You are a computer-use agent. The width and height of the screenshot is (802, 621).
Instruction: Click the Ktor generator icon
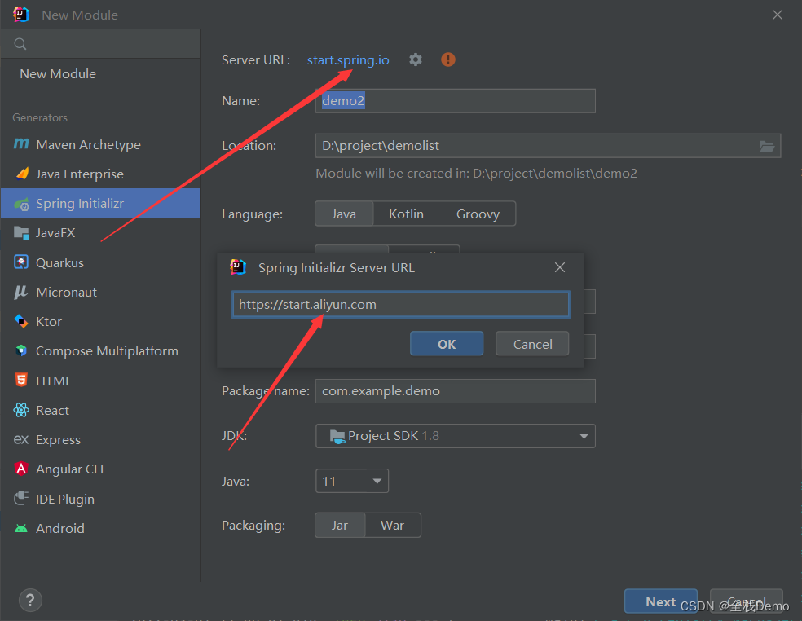21,321
